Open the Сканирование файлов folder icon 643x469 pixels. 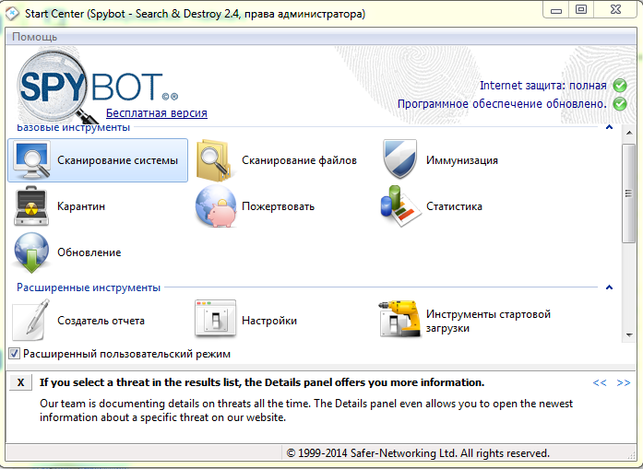coord(216,160)
